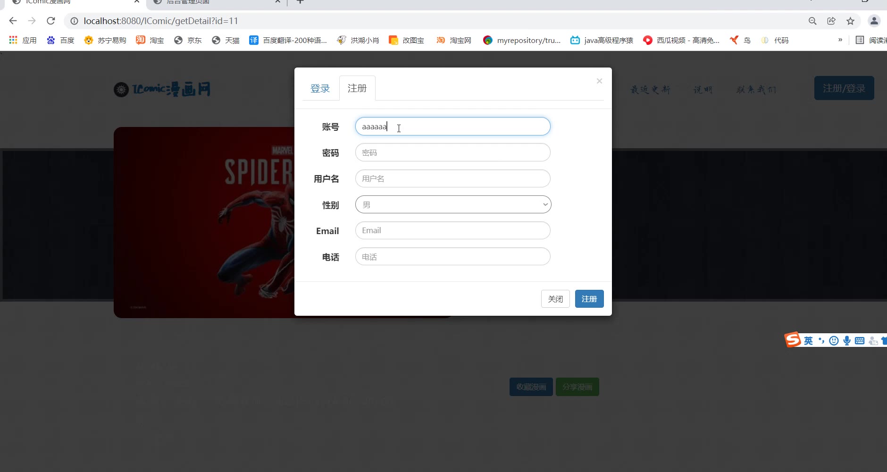Viewport: 887px width, 472px height.
Task: Focus the Email input field
Action: (x=453, y=230)
